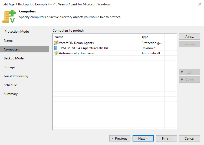Viewport: 204px width, 145px height.
Task: Click Finish to save the job
Action: tap(166, 138)
